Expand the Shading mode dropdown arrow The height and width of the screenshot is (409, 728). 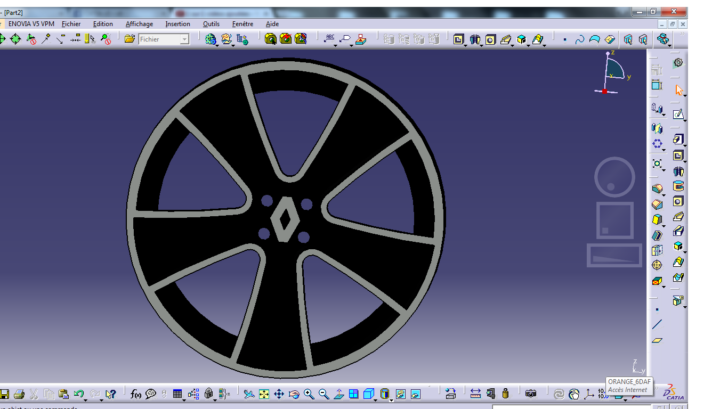coord(392,400)
